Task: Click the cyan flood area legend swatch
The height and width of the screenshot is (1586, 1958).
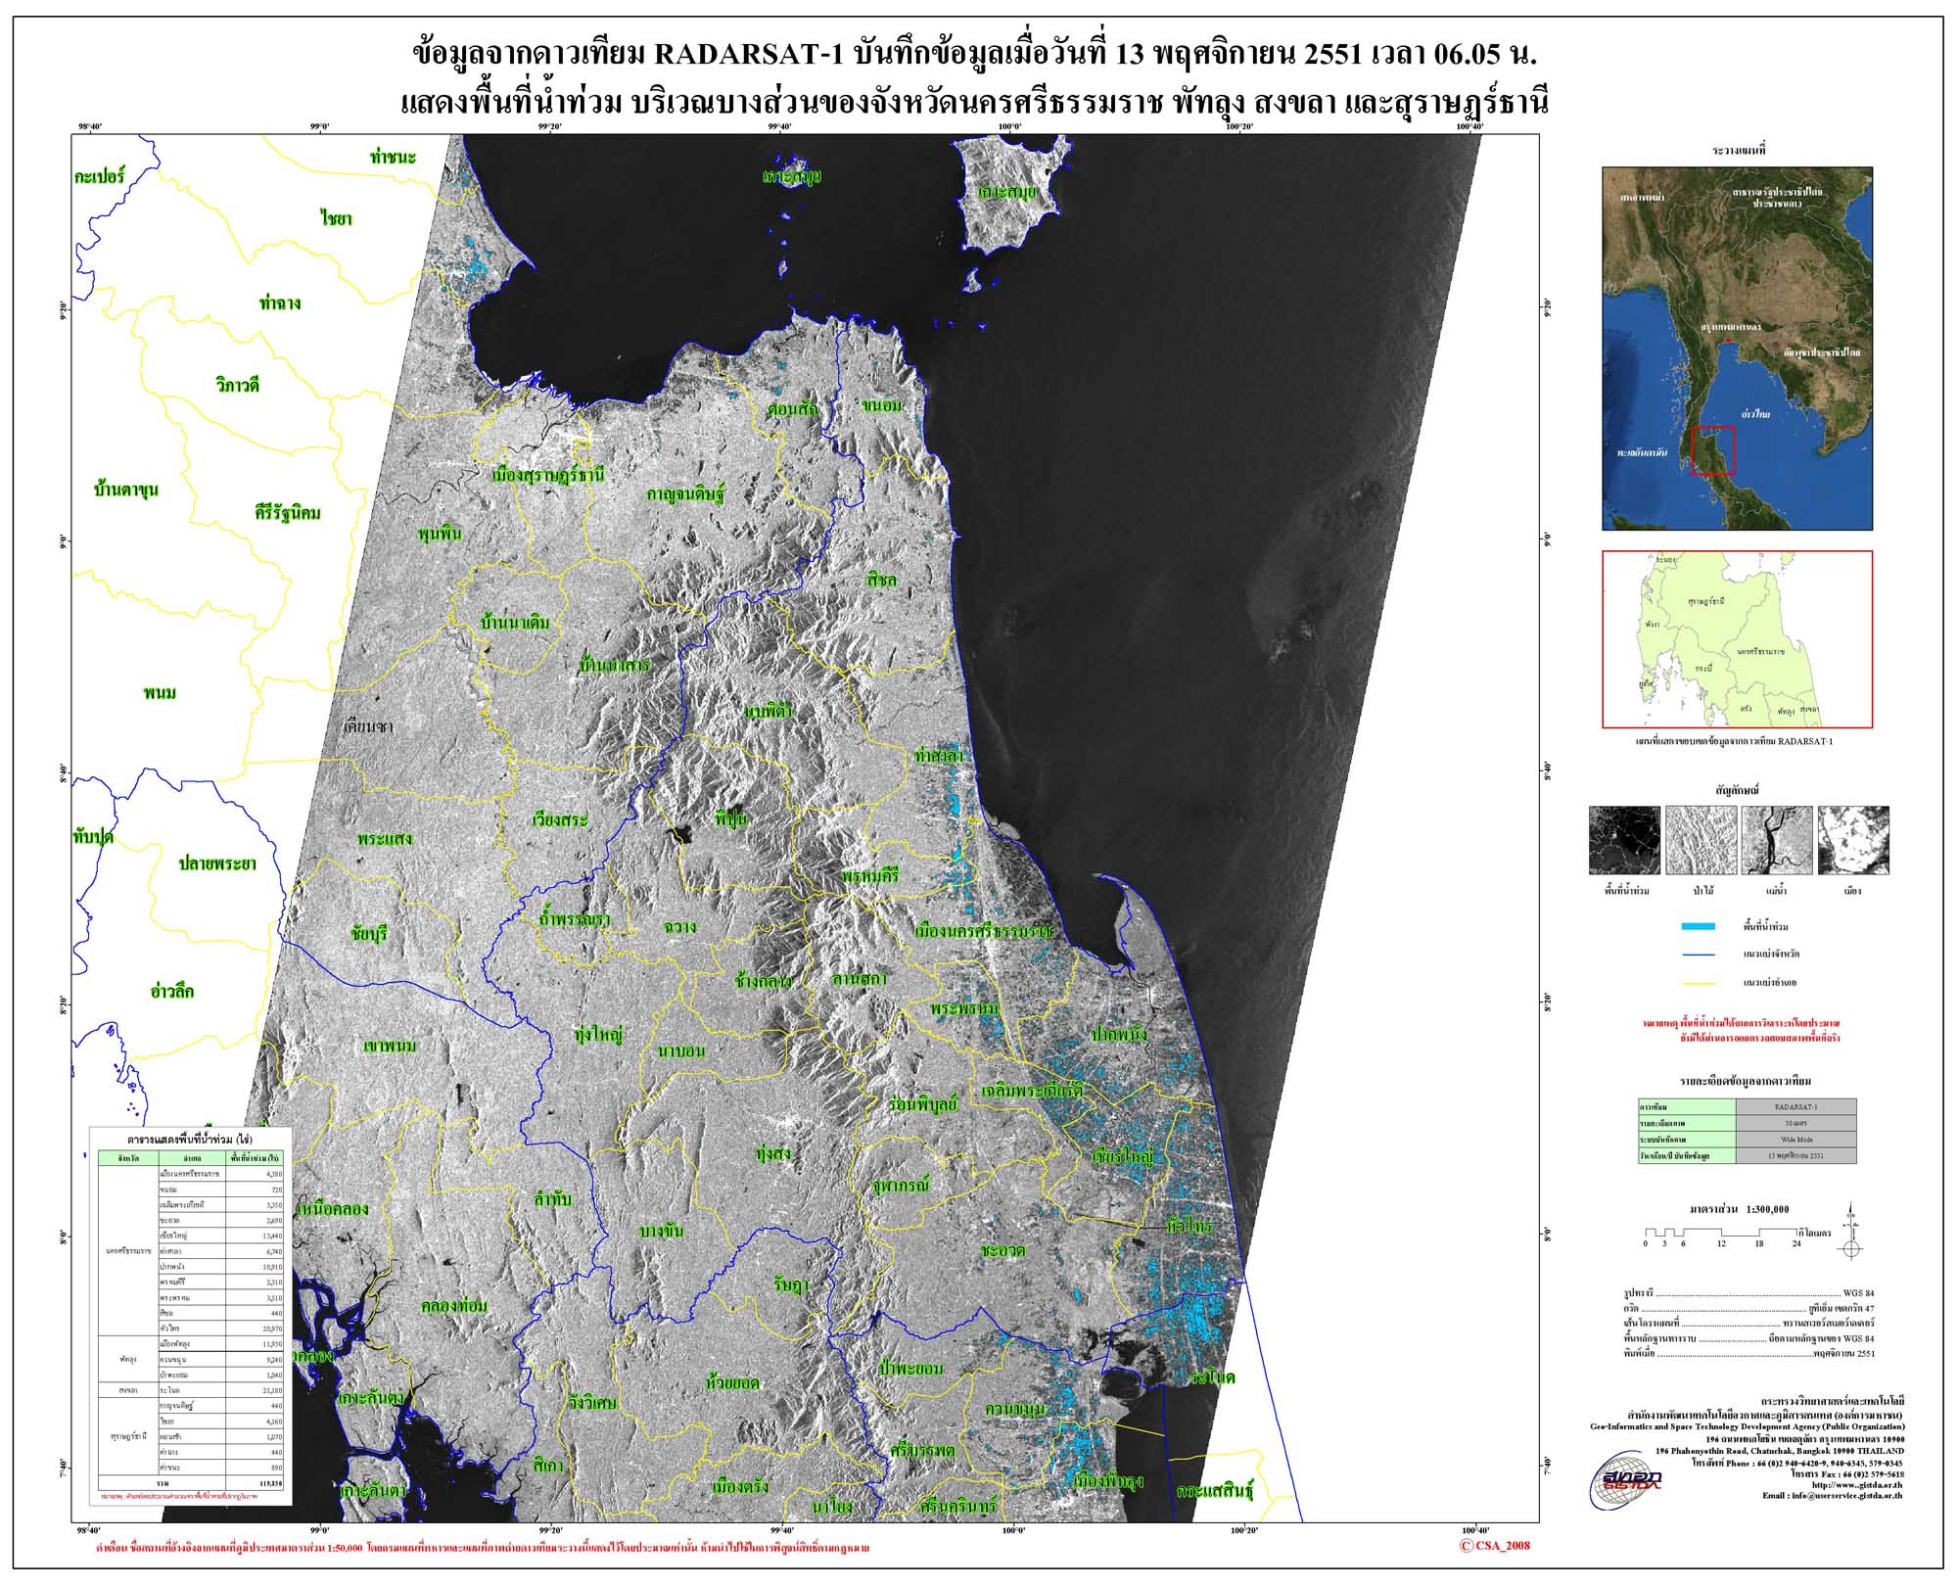Action: click(x=1698, y=926)
